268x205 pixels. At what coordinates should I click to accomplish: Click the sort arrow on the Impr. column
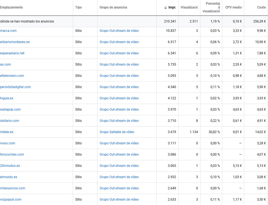(x=165, y=8)
